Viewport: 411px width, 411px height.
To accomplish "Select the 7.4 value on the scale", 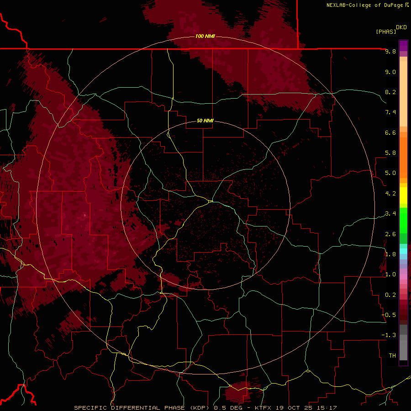I will (390, 112).
